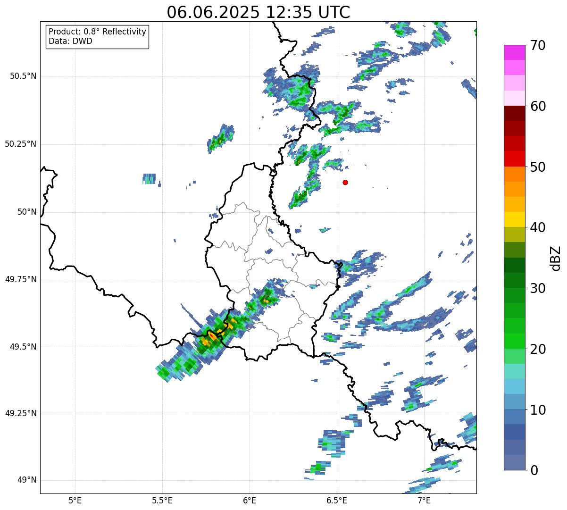Click the 30 tick label on colorbar
567x510 pixels.
[538, 288]
